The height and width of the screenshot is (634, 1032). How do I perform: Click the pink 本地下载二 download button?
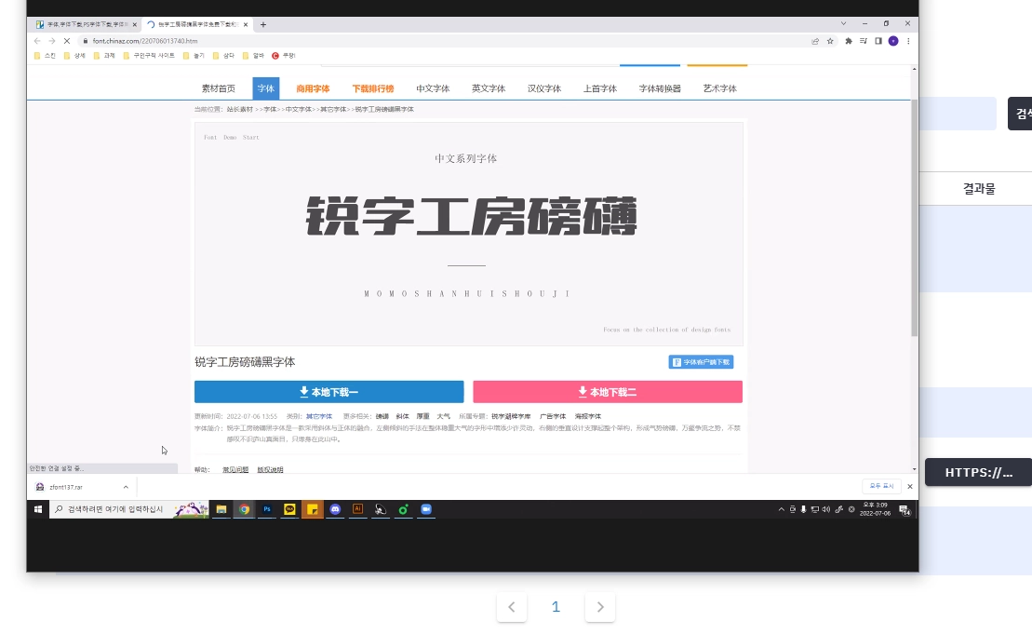pyautogui.click(x=608, y=392)
